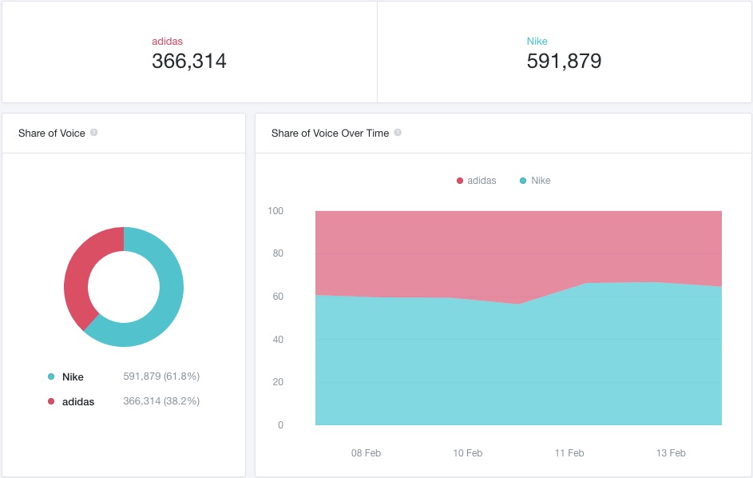
Task: Open the Nike 591,879 mentions card
Action: [x=565, y=52]
